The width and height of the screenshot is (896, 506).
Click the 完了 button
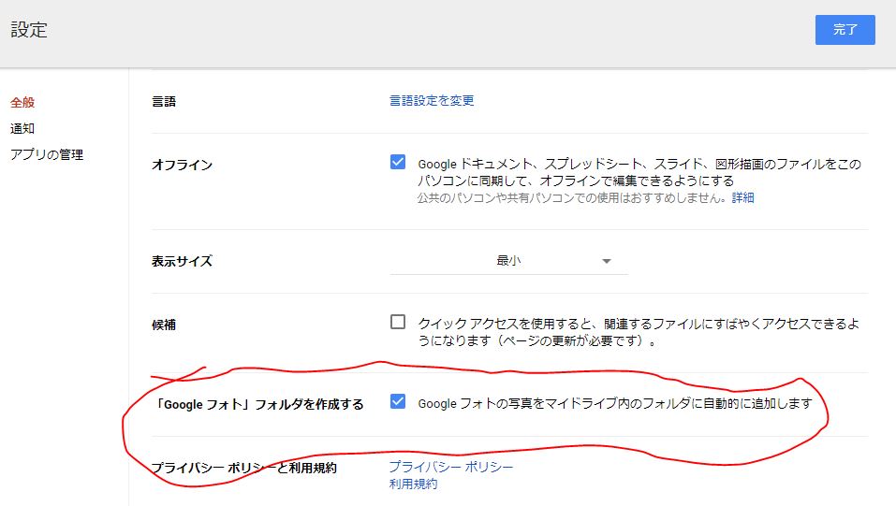tap(845, 30)
